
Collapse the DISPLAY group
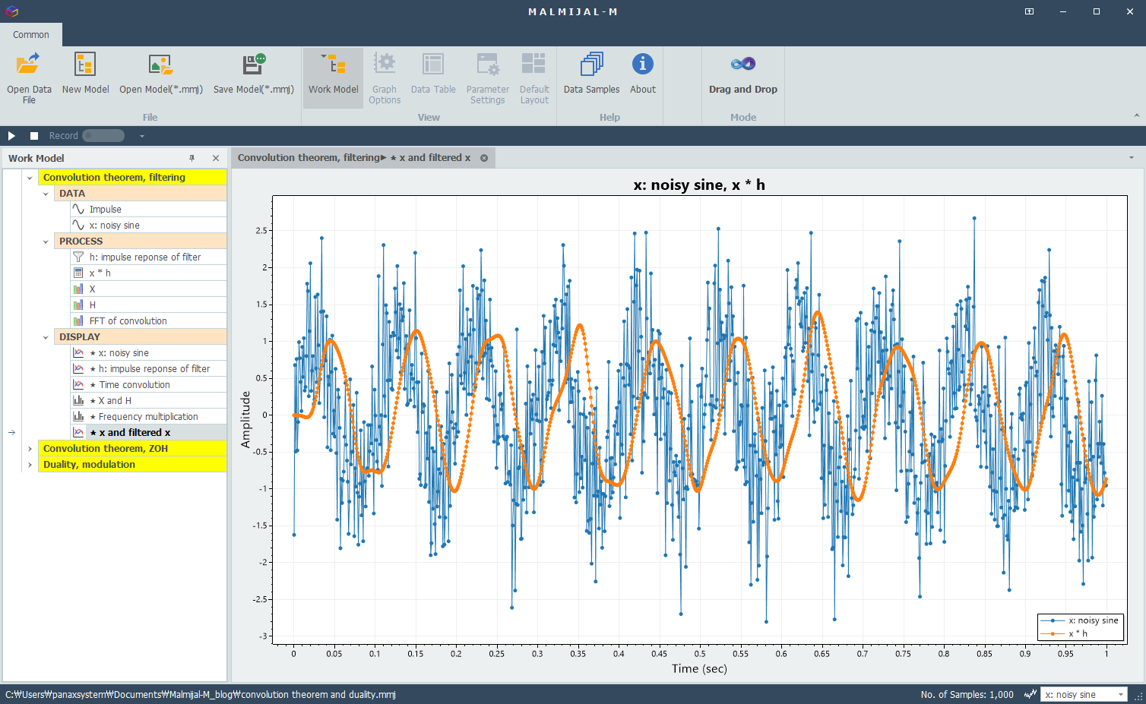pyautogui.click(x=46, y=337)
